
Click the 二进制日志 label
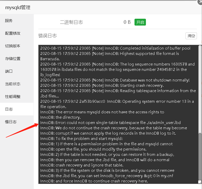click(x=71, y=22)
